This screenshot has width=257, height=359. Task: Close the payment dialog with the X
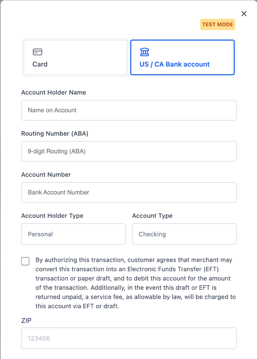[244, 14]
